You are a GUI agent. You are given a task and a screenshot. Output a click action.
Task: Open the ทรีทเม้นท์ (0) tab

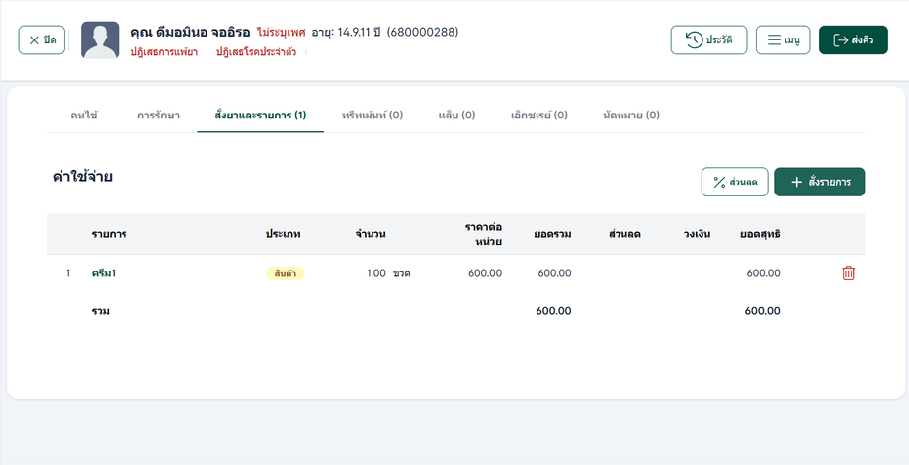[x=372, y=116]
